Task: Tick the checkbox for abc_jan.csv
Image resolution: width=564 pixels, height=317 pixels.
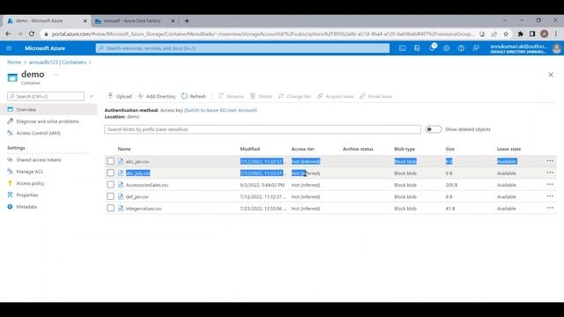Action: click(110, 161)
